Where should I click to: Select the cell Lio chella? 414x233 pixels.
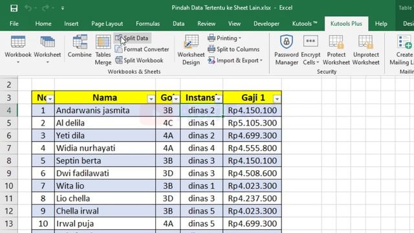pyautogui.click(x=105, y=199)
